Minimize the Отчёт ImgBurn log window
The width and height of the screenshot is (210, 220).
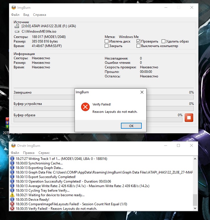click(x=166, y=145)
